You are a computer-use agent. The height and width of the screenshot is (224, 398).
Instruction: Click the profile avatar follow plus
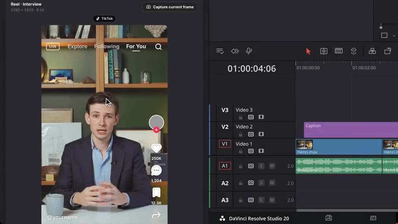(156, 130)
